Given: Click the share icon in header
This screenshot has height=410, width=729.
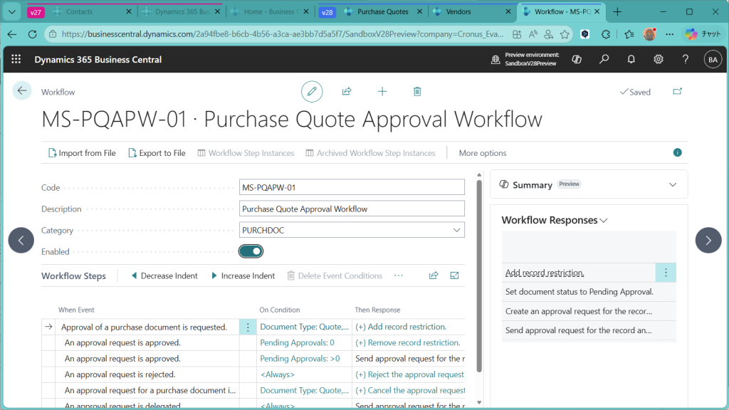Looking at the screenshot, I should point(347,92).
